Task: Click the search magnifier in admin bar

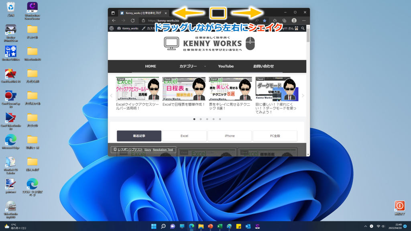Action: (303, 29)
